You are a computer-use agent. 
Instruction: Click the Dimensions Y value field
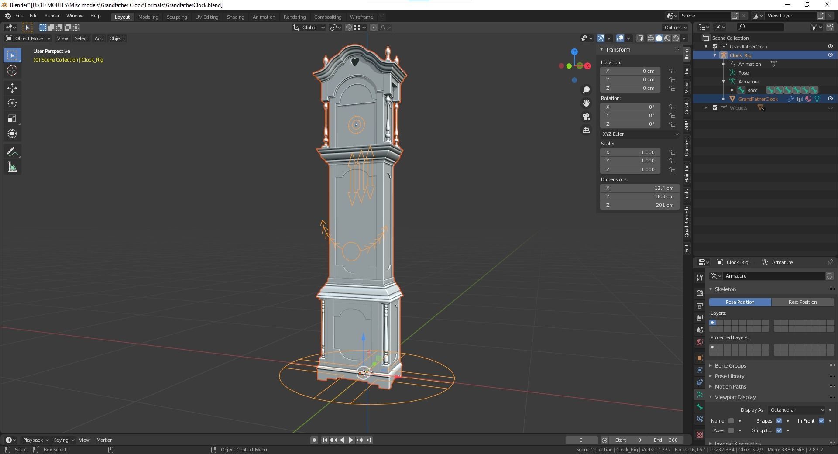[x=640, y=196]
